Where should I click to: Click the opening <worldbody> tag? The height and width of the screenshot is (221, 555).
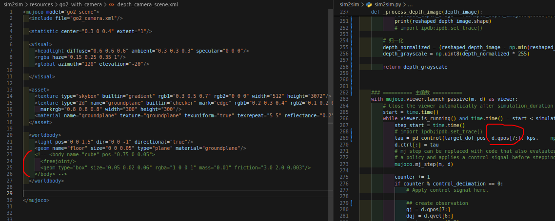[x=44, y=135]
